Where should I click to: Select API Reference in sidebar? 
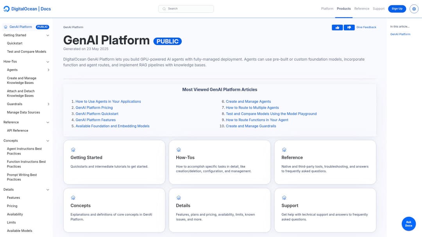pyautogui.click(x=18, y=131)
